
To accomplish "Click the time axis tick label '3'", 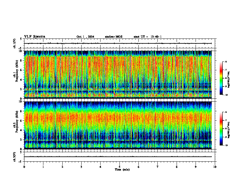I will point(81,167).
